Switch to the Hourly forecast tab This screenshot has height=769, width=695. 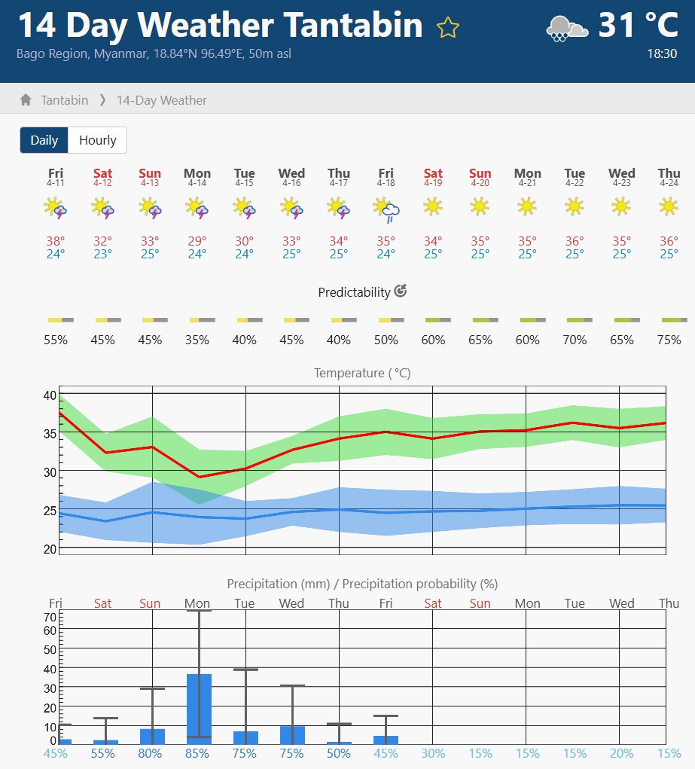click(98, 140)
